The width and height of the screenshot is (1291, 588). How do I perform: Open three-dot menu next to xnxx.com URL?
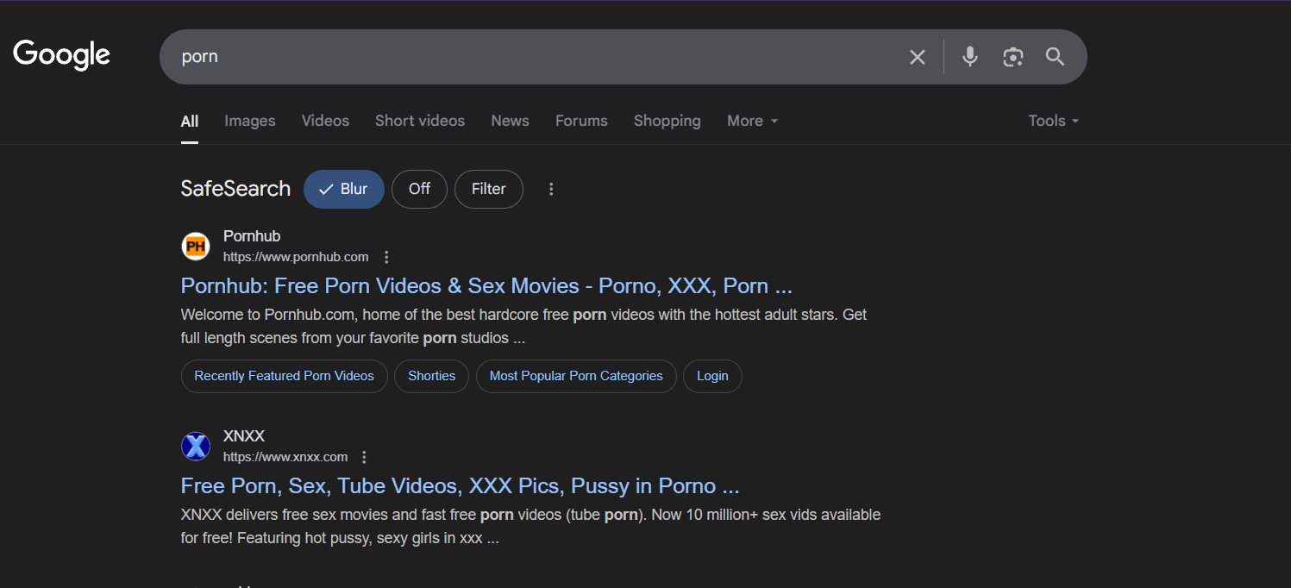pos(364,457)
